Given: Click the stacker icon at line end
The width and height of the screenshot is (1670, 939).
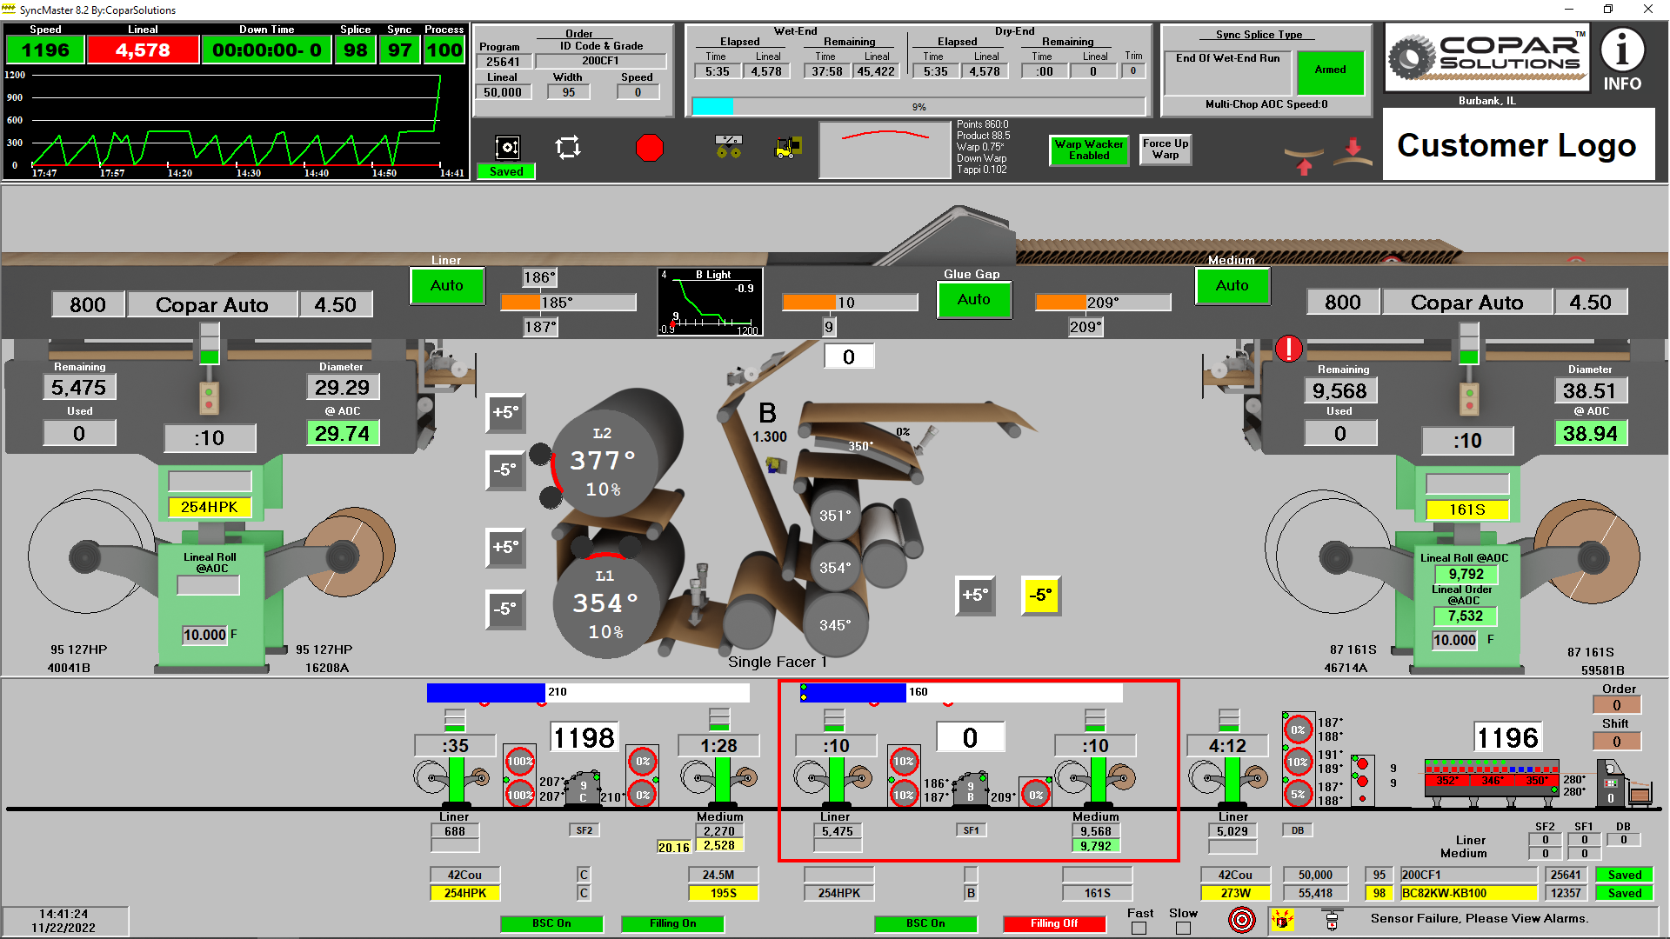Looking at the screenshot, I should click(x=1626, y=782).
